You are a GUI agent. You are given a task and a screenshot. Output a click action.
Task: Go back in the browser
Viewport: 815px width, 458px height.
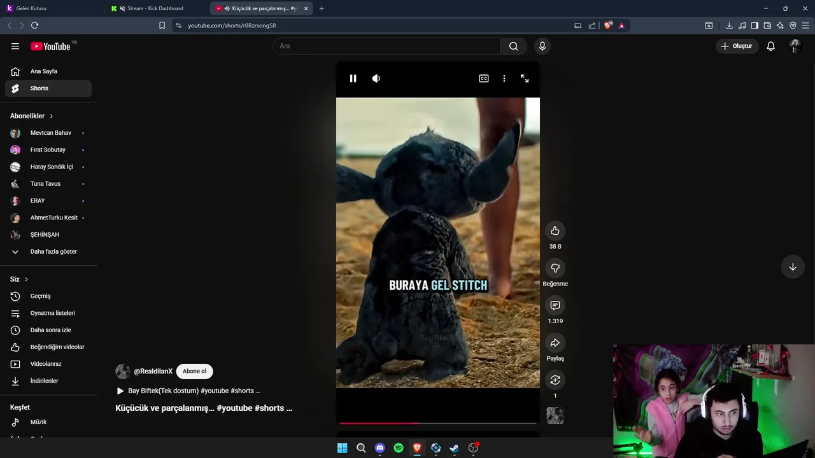click(x=9, y=25)
